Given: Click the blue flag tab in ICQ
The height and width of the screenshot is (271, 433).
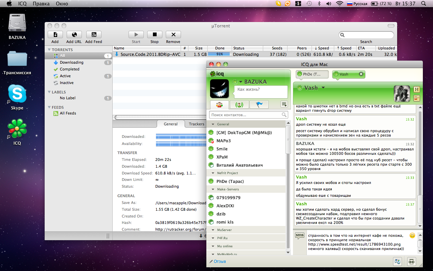Looking at the screenshot, I should point(259,104).
